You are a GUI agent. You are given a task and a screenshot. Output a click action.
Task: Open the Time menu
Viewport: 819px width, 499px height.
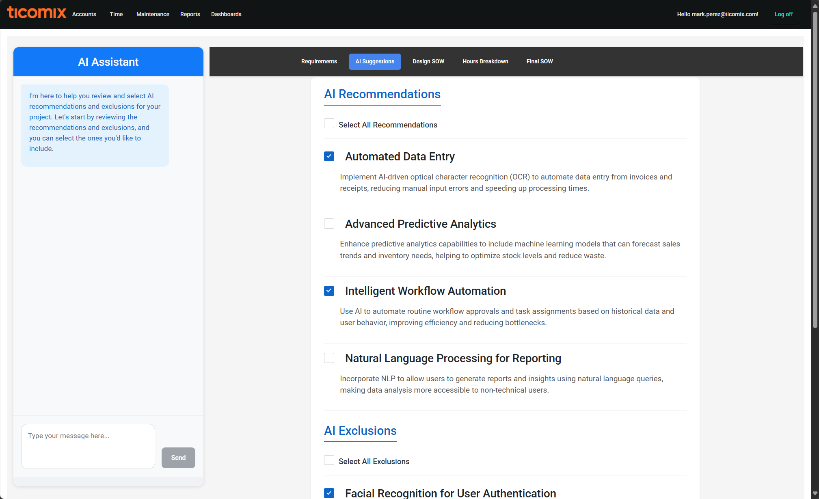pyautogui.click(x=116, y=14)
